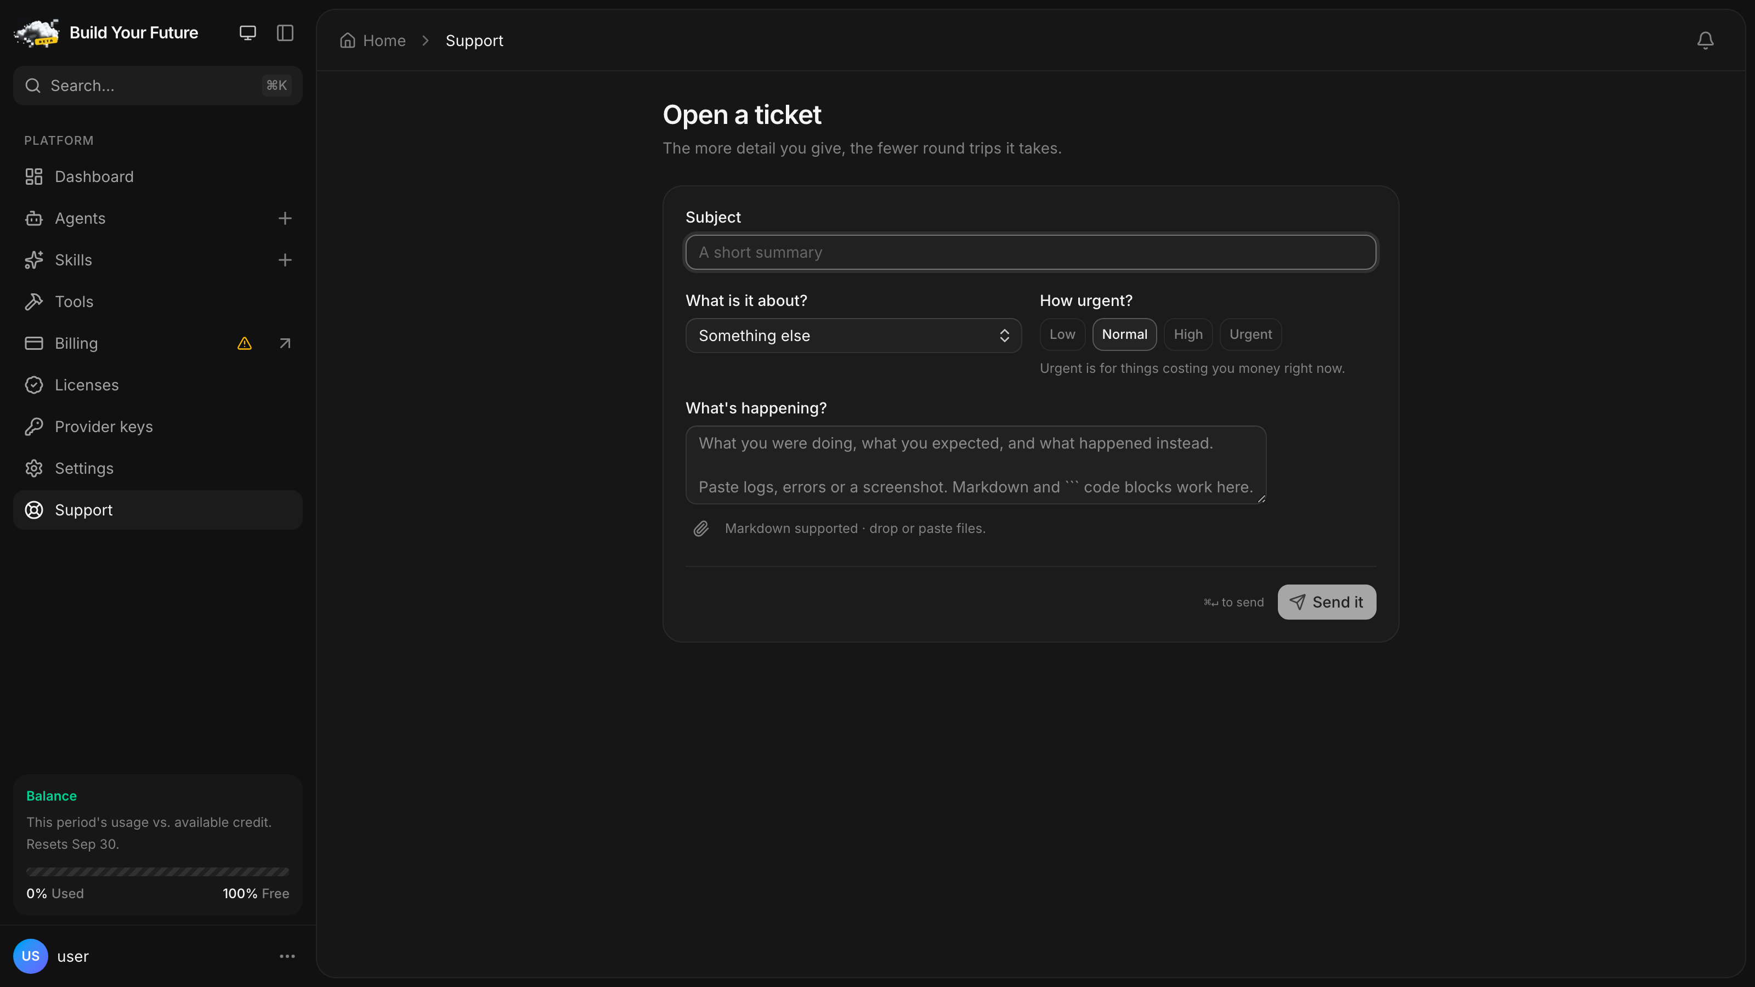
Task: Click the Support breadcrumb
Action: click(x=474, y=41)
